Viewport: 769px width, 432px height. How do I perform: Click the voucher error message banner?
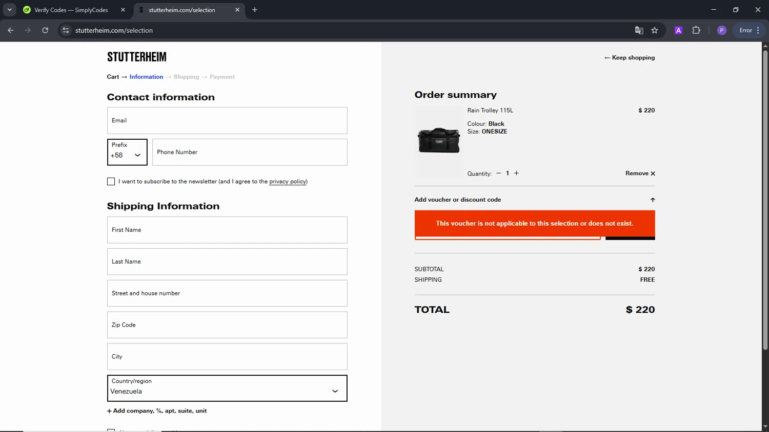(x=535, y=224)
